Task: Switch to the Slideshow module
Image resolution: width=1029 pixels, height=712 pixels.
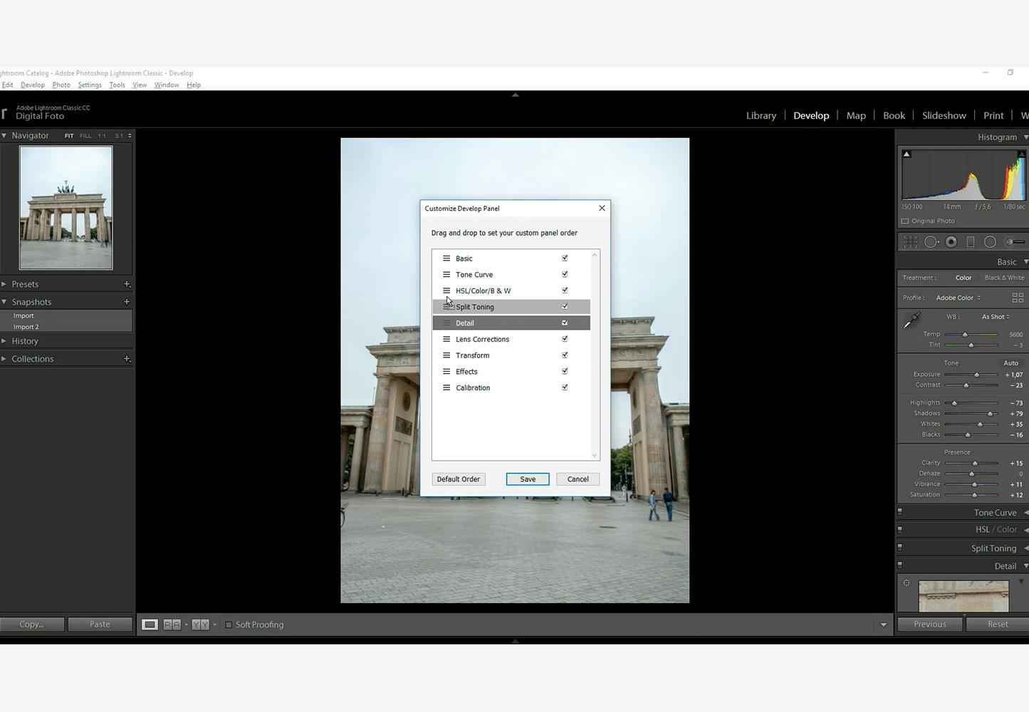Action: tap(944, 115)
